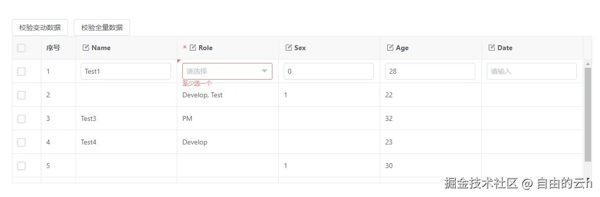
Task: Click the Name input containing Test1
Action: tap(126, 71)
